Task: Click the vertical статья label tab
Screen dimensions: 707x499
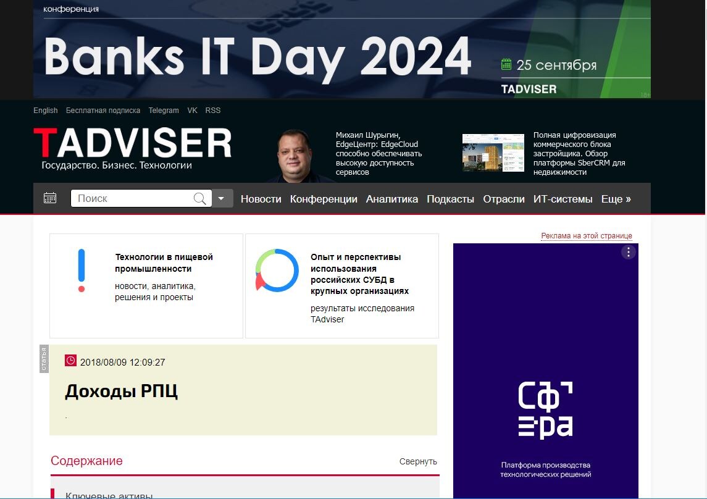Action: 44,359
